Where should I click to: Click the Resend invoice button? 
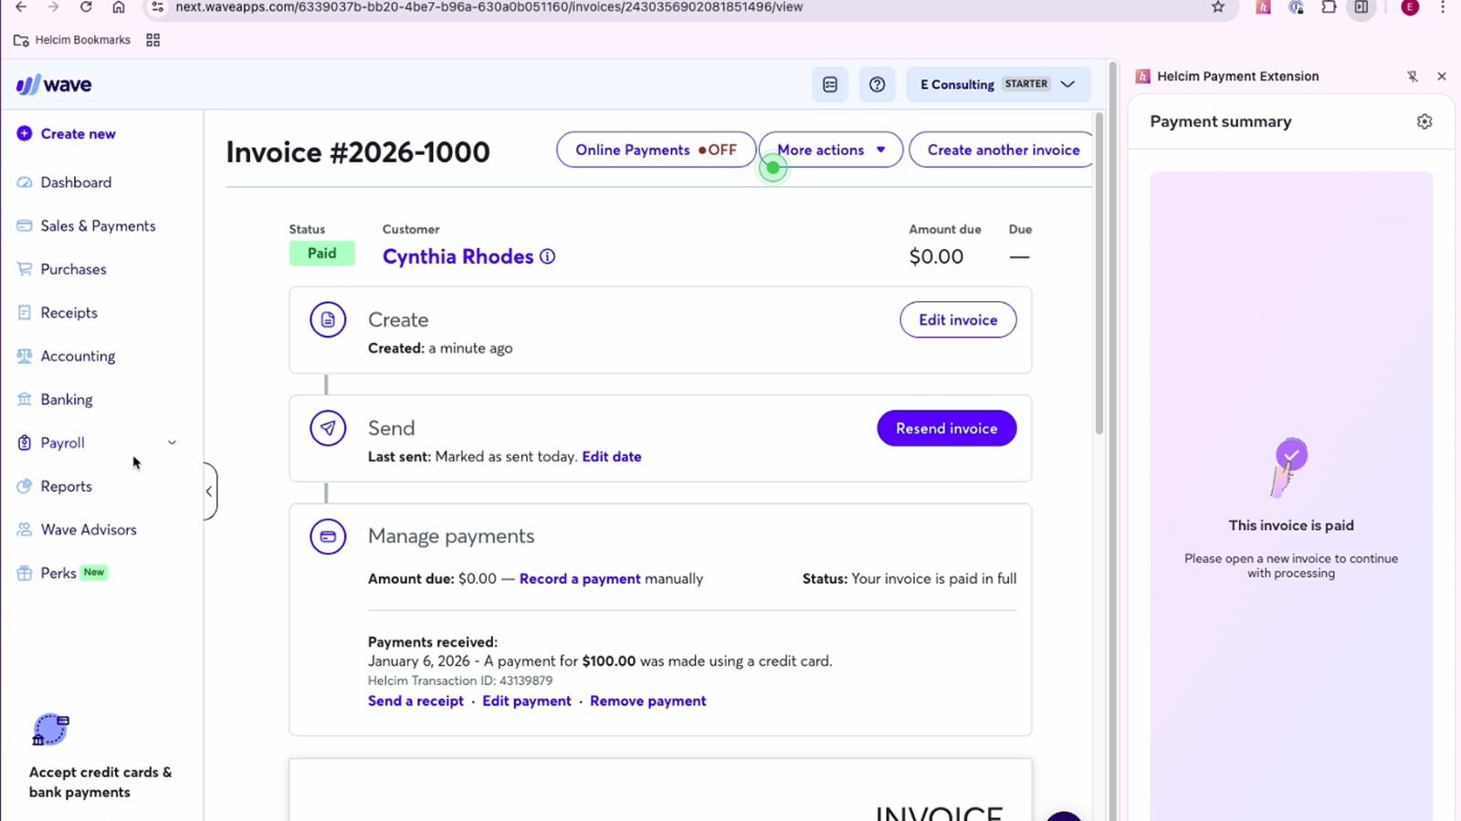946,428
